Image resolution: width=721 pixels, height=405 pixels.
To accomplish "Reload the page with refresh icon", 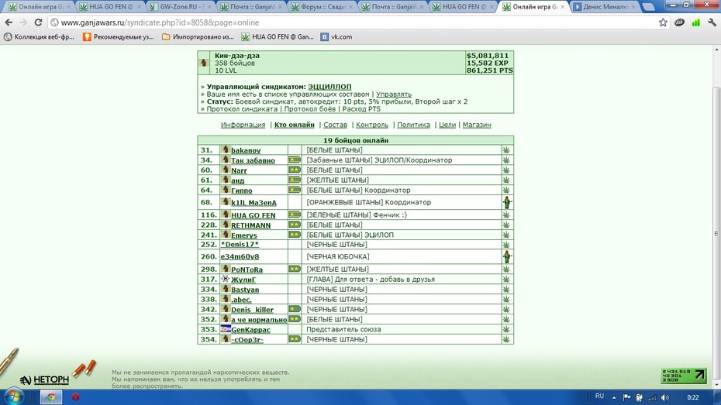I will (x=38, y=22).
